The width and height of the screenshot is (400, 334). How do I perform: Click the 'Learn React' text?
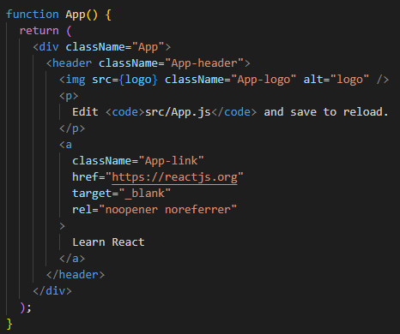pyautogui.click(x=108, y=242)
